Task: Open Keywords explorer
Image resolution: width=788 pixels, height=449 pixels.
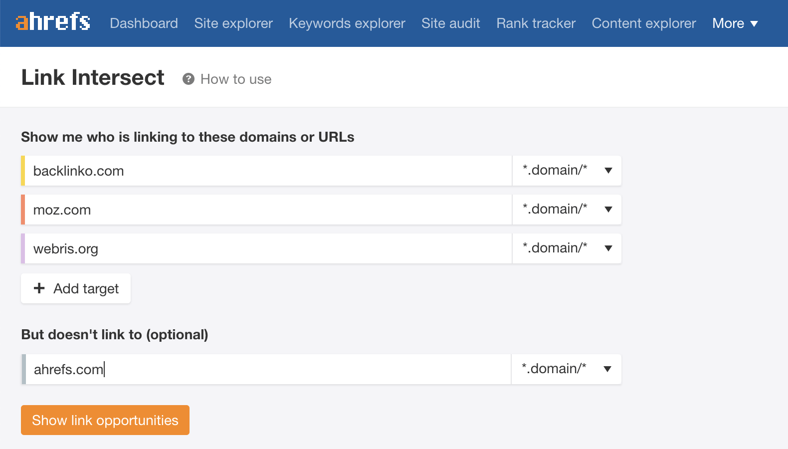Action: click(x=347, y=23)
